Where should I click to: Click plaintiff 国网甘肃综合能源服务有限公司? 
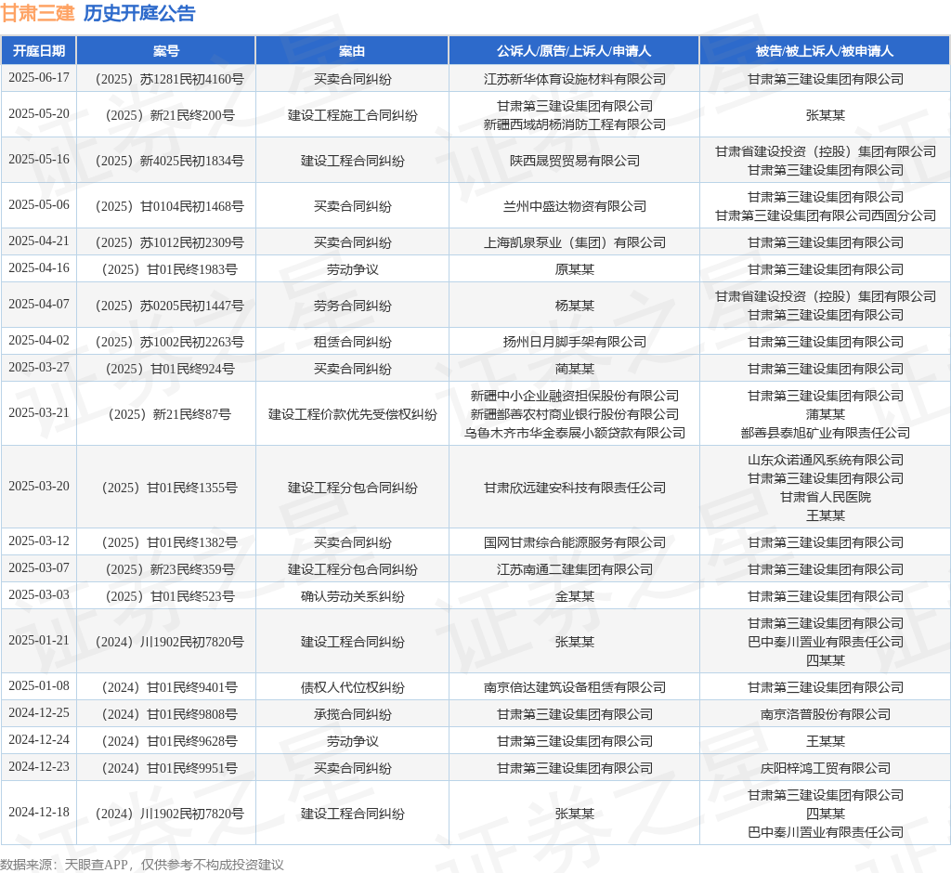tap(574, 542)
